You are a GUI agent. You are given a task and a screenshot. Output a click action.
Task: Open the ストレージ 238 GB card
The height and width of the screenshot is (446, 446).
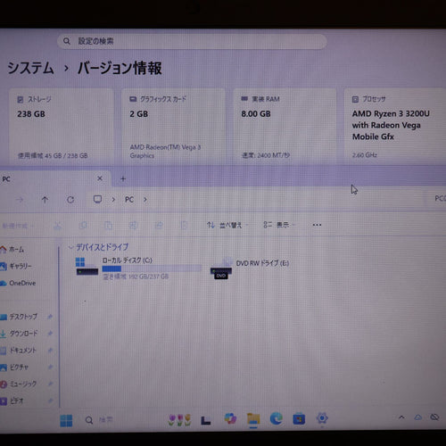62,126
